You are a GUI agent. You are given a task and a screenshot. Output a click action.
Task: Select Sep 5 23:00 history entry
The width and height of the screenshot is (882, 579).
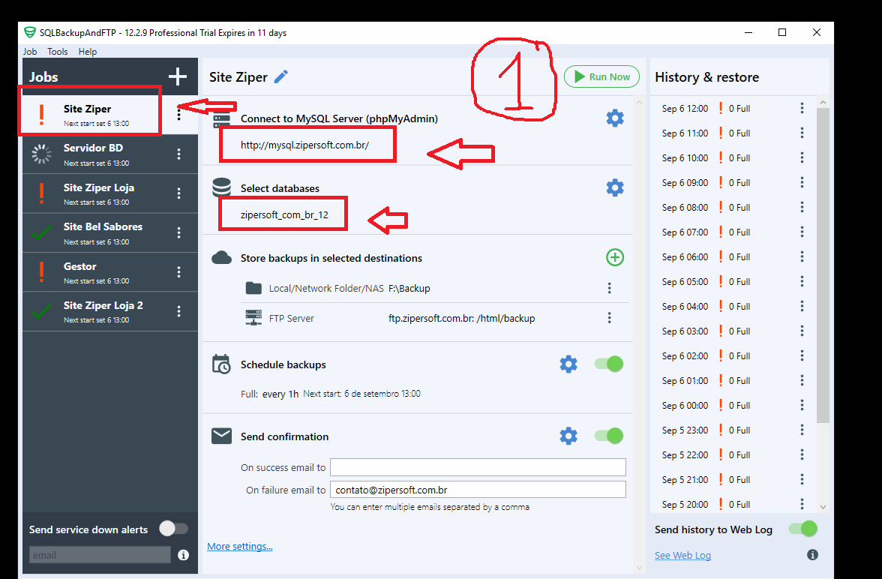pos(734,430)
